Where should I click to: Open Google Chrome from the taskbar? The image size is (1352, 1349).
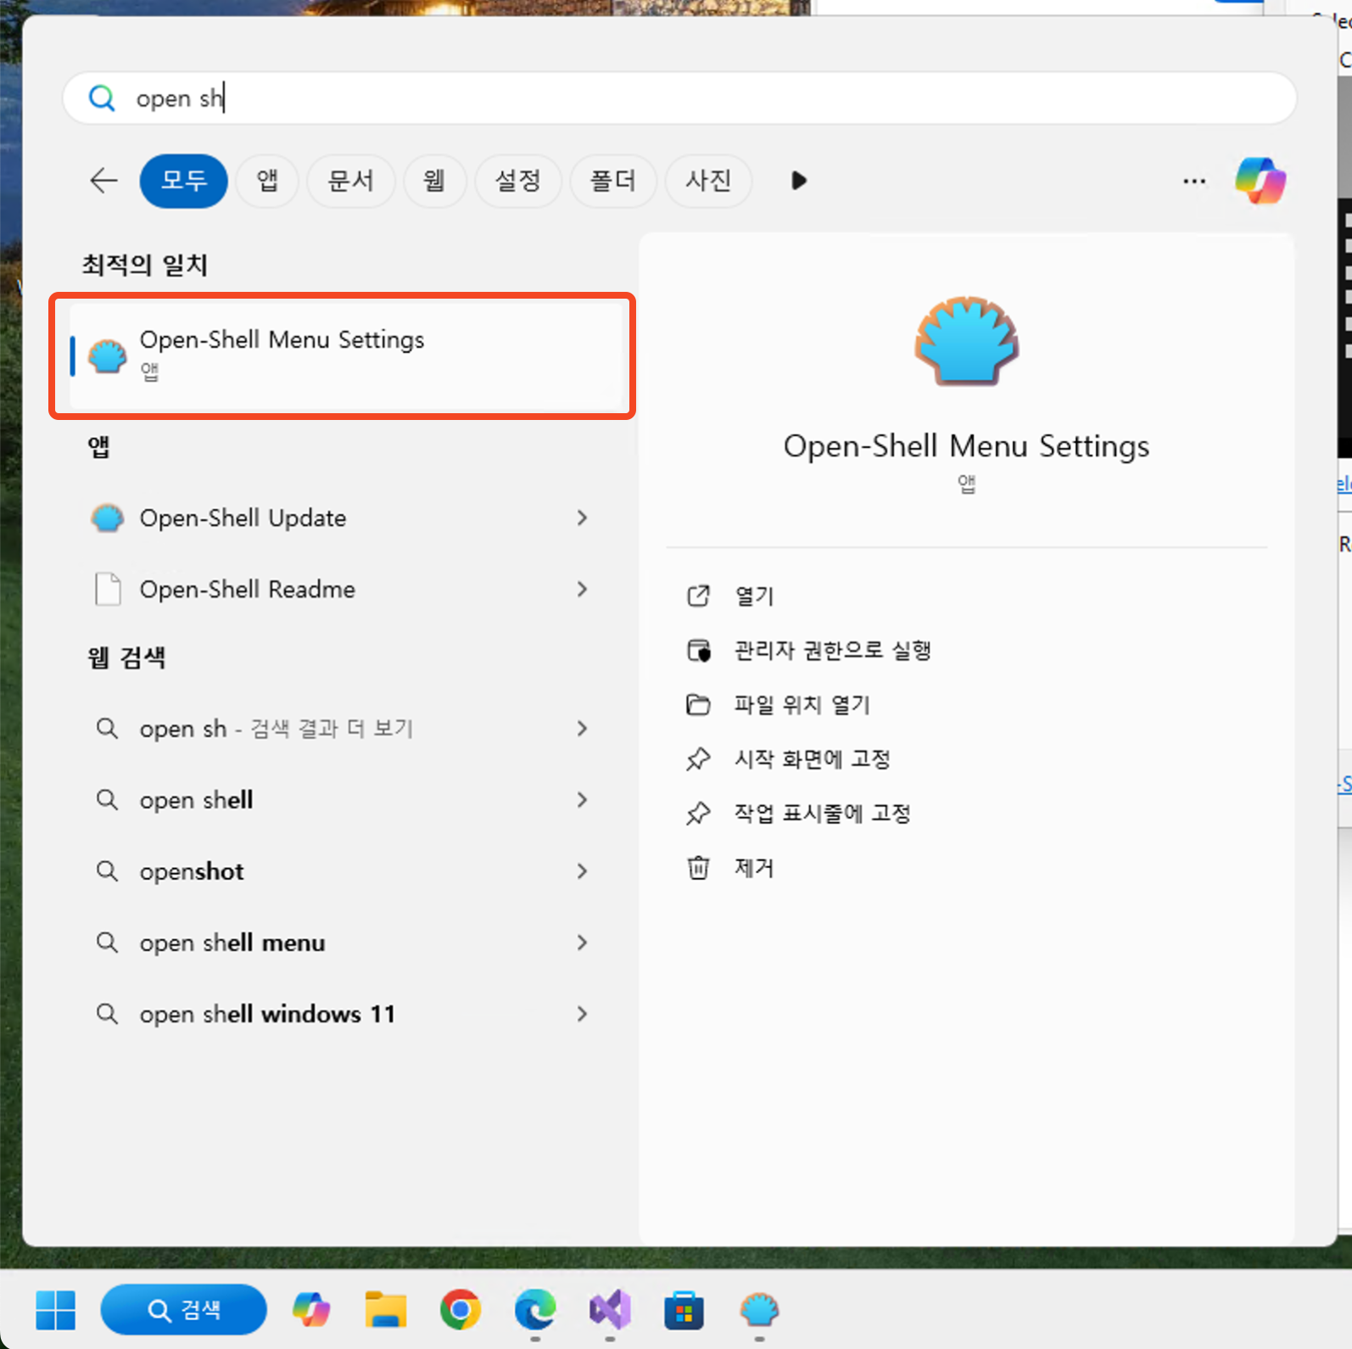460,1310
